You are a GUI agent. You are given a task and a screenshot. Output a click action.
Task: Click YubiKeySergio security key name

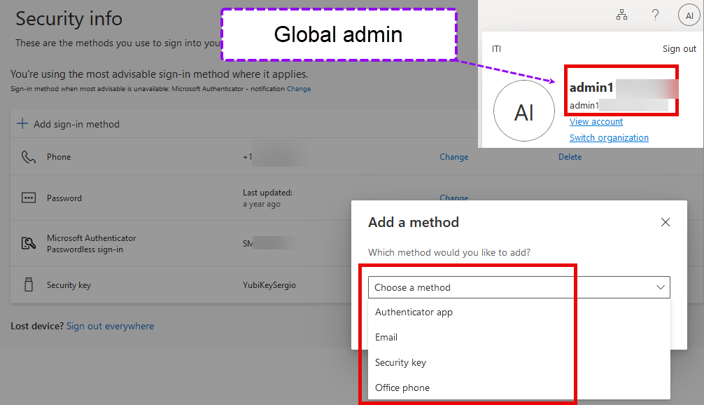coord(269,285)
